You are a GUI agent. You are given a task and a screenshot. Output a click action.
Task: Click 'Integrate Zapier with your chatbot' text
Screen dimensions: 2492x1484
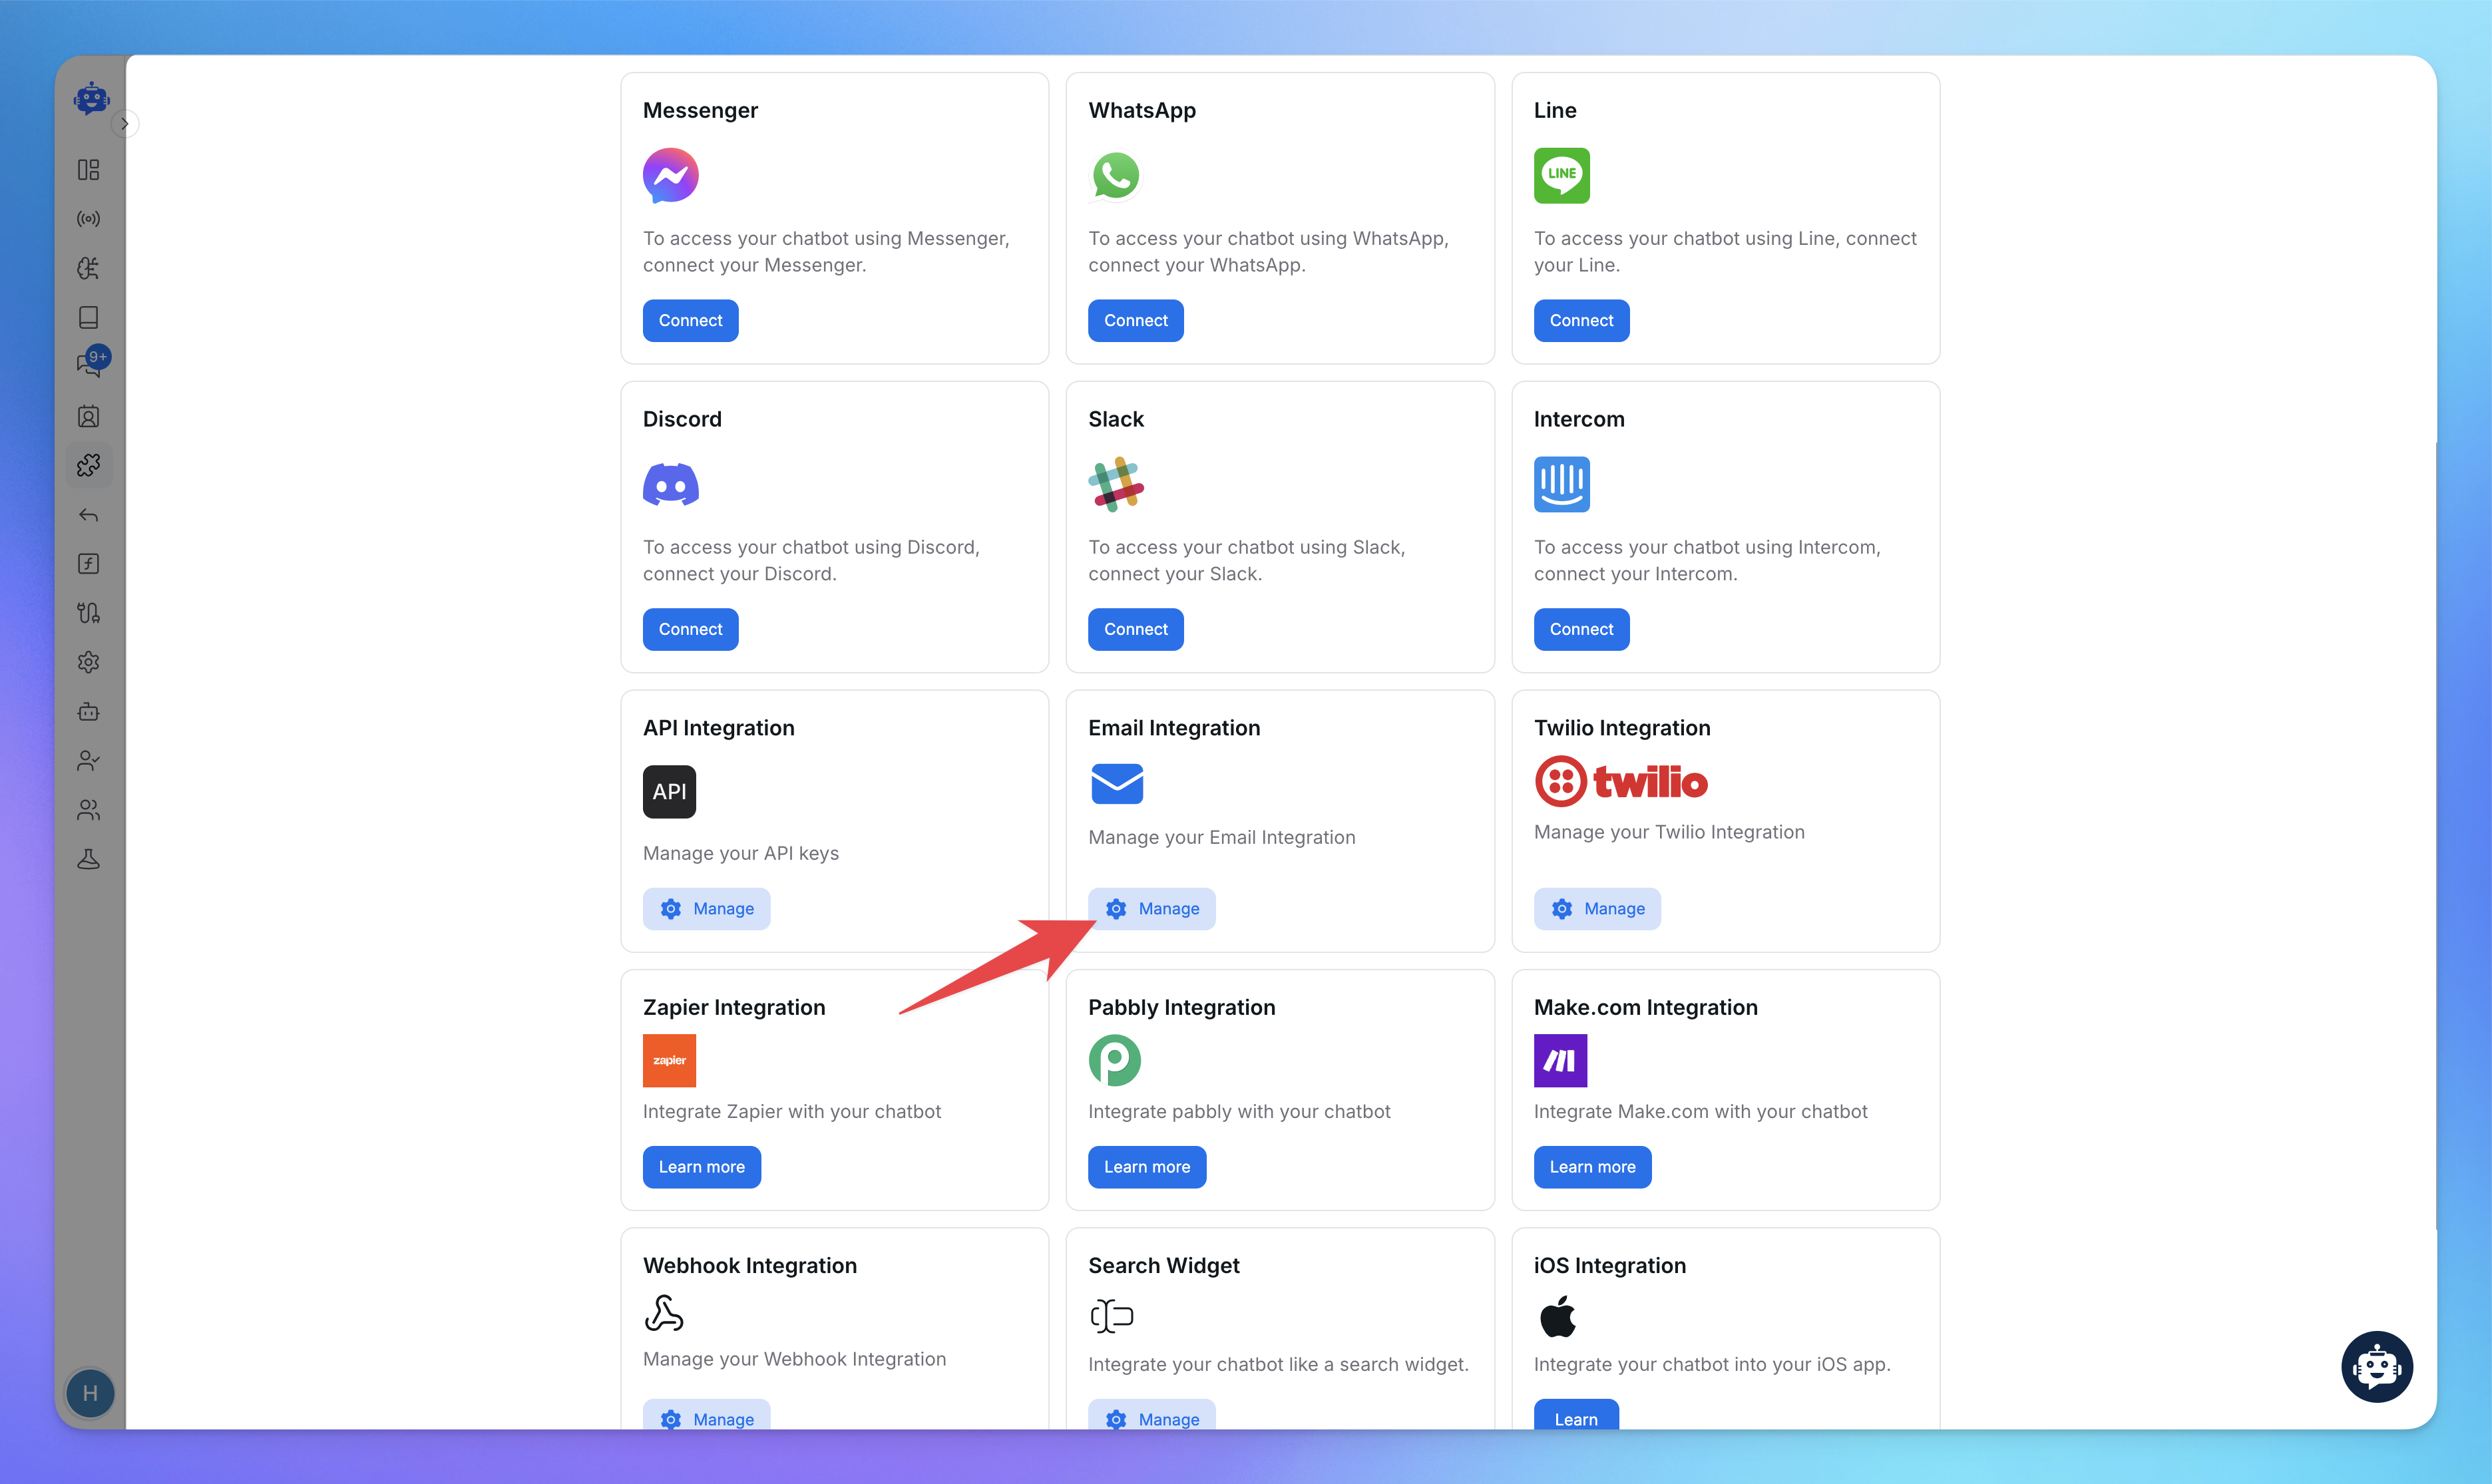(791, 1111)
